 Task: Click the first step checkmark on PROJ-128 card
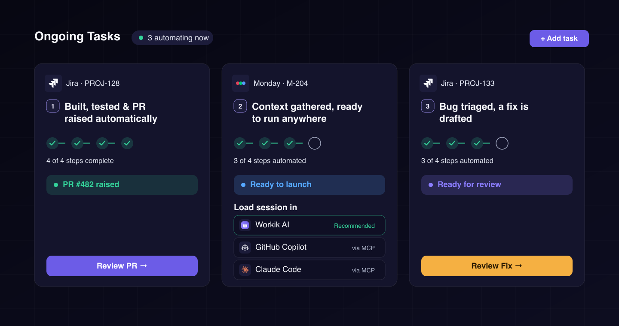point(52,143)
